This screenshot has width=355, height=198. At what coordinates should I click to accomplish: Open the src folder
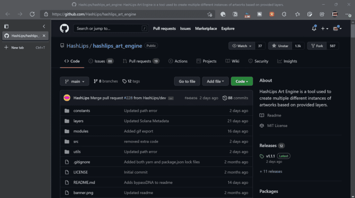point(76,142)
